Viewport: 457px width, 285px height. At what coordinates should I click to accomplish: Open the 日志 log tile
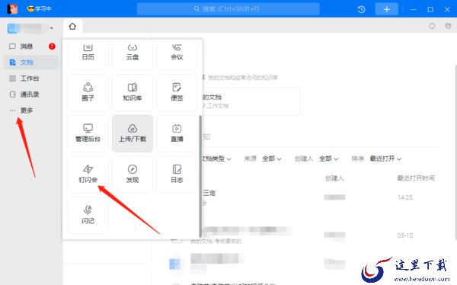[177, 175]
